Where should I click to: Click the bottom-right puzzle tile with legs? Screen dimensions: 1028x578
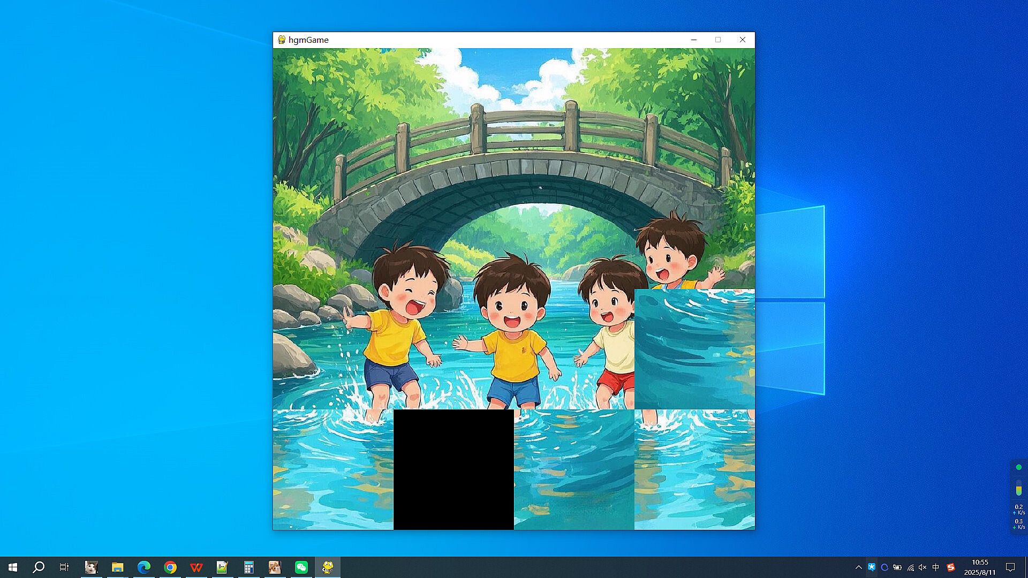pos(694,469)
